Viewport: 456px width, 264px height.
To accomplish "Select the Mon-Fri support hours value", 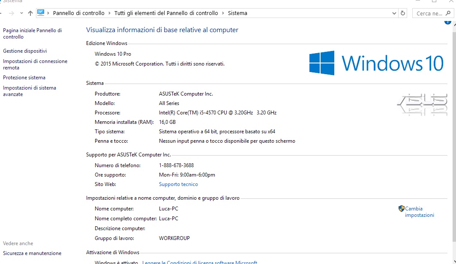I will [187, 175].
